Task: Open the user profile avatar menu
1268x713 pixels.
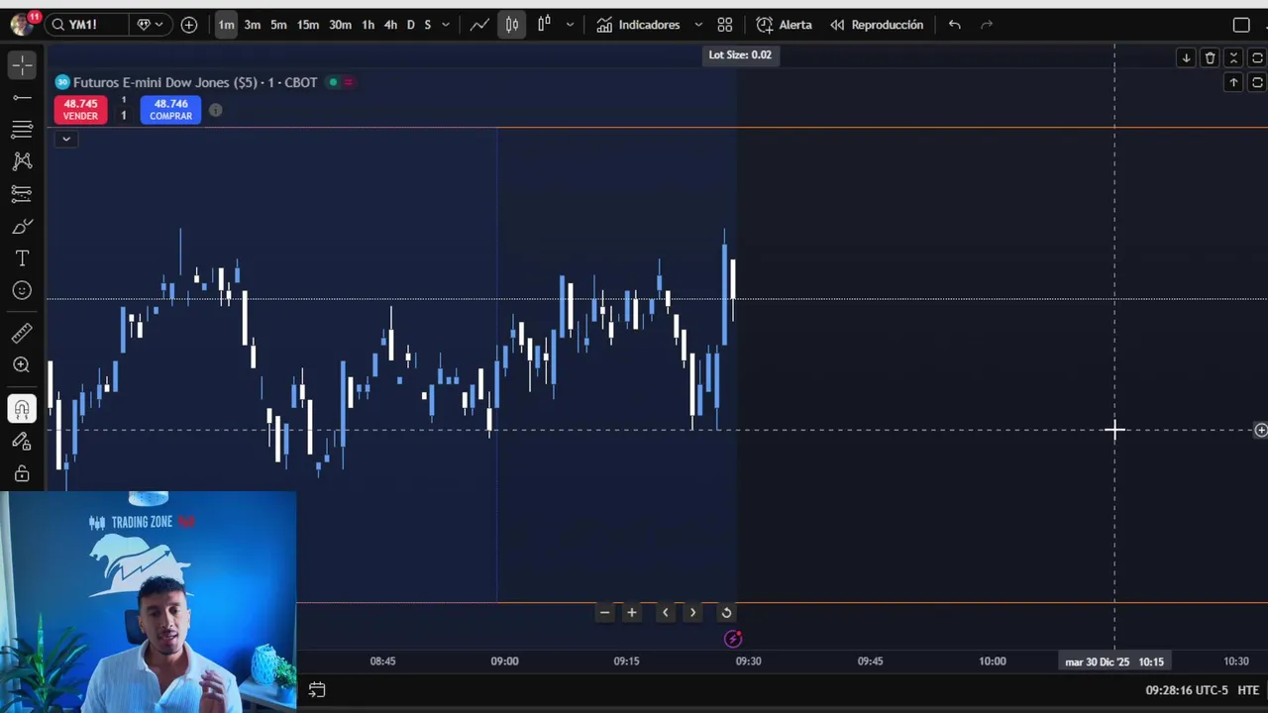Action: 22,25
